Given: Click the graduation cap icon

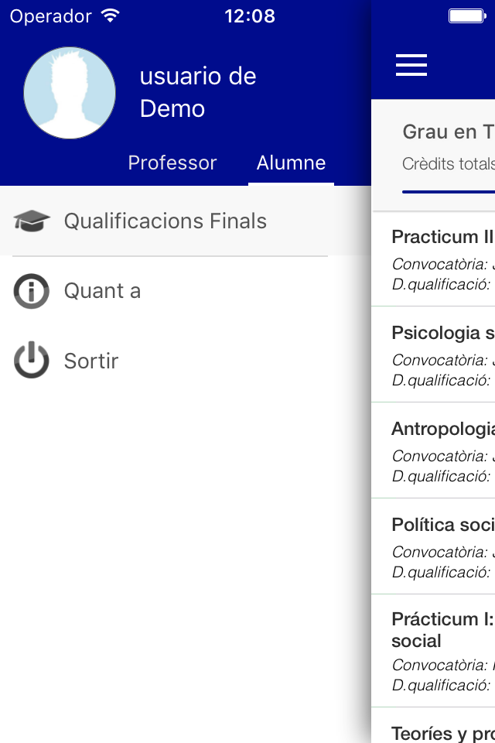Looking at the screenshot, I should (31, 221).
